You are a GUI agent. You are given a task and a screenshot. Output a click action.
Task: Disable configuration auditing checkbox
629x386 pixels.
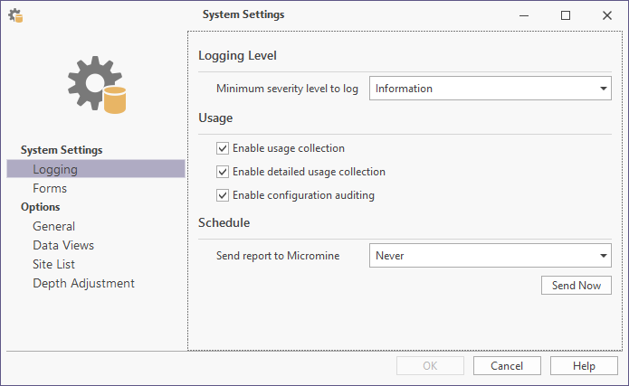pyautogui.click(x=223, y=195)
